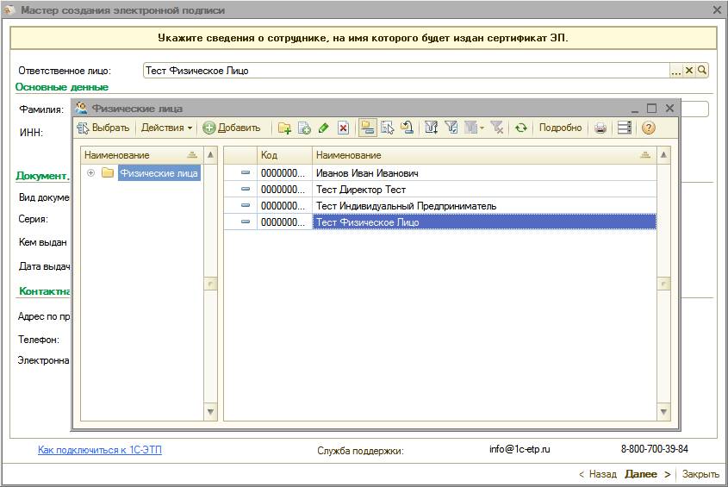728x487 pixels.
Task: Open the Действия dropdown menu
Action: 166,128
